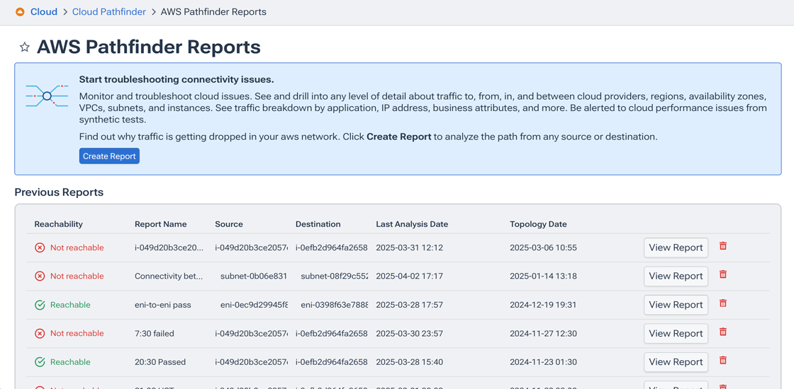Click the red X icon in the Connectivity bet... row
This screenshot has height=389, width=794.
point(40,277)
